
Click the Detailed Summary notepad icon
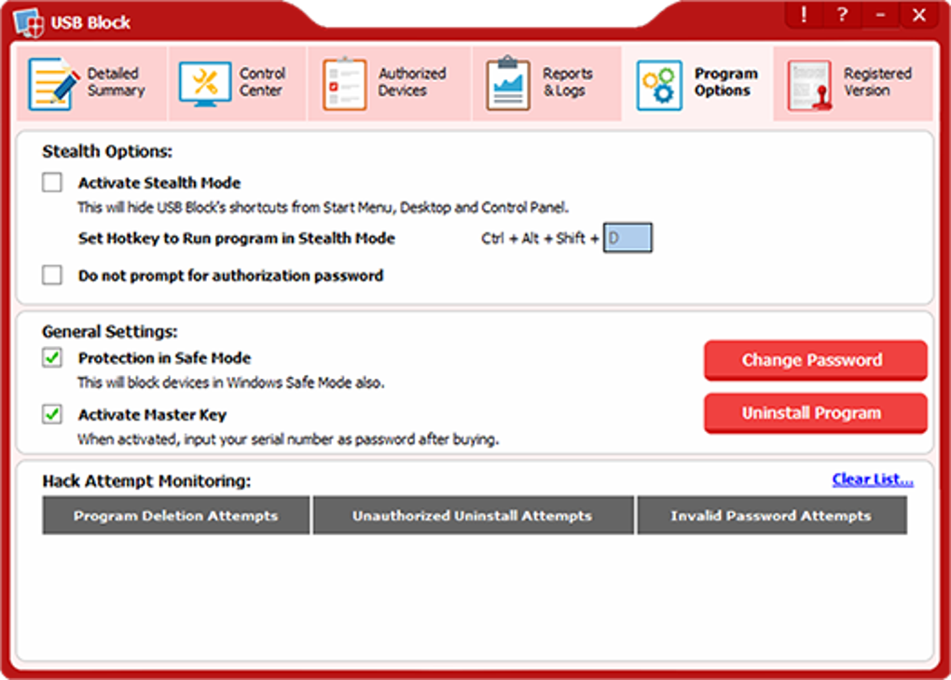pyautogui.click(x=53, y=84)
